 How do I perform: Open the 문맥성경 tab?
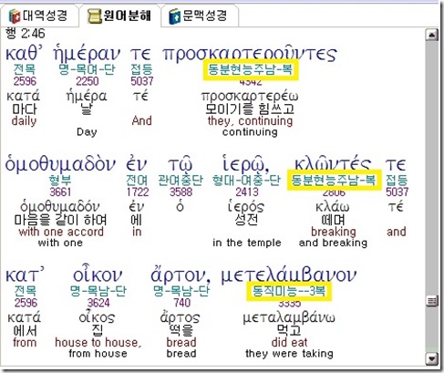click(199, 16)
